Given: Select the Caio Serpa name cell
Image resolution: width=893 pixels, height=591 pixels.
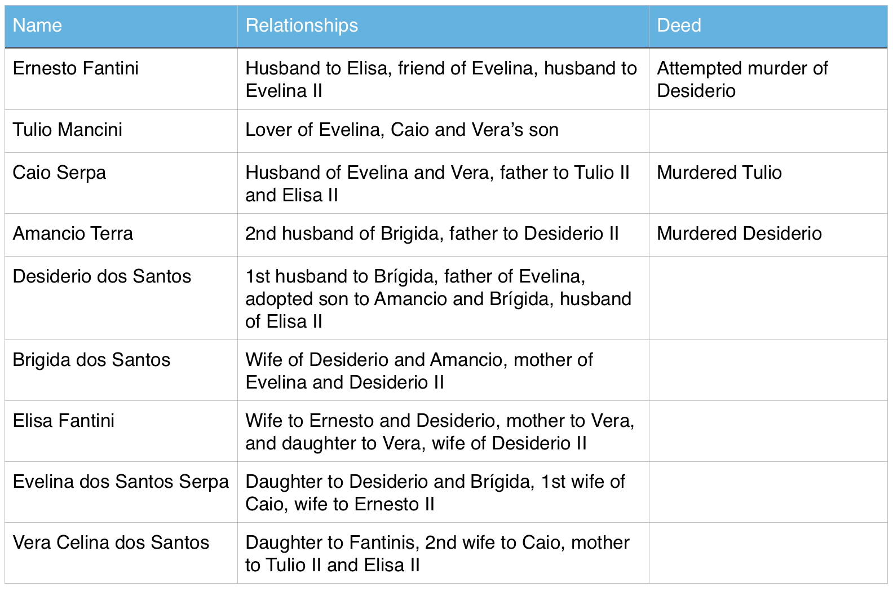Looking at the screenshot, I should tap(59, 173).
